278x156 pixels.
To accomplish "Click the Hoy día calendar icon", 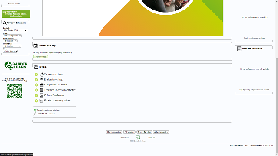I will [36, 67].
